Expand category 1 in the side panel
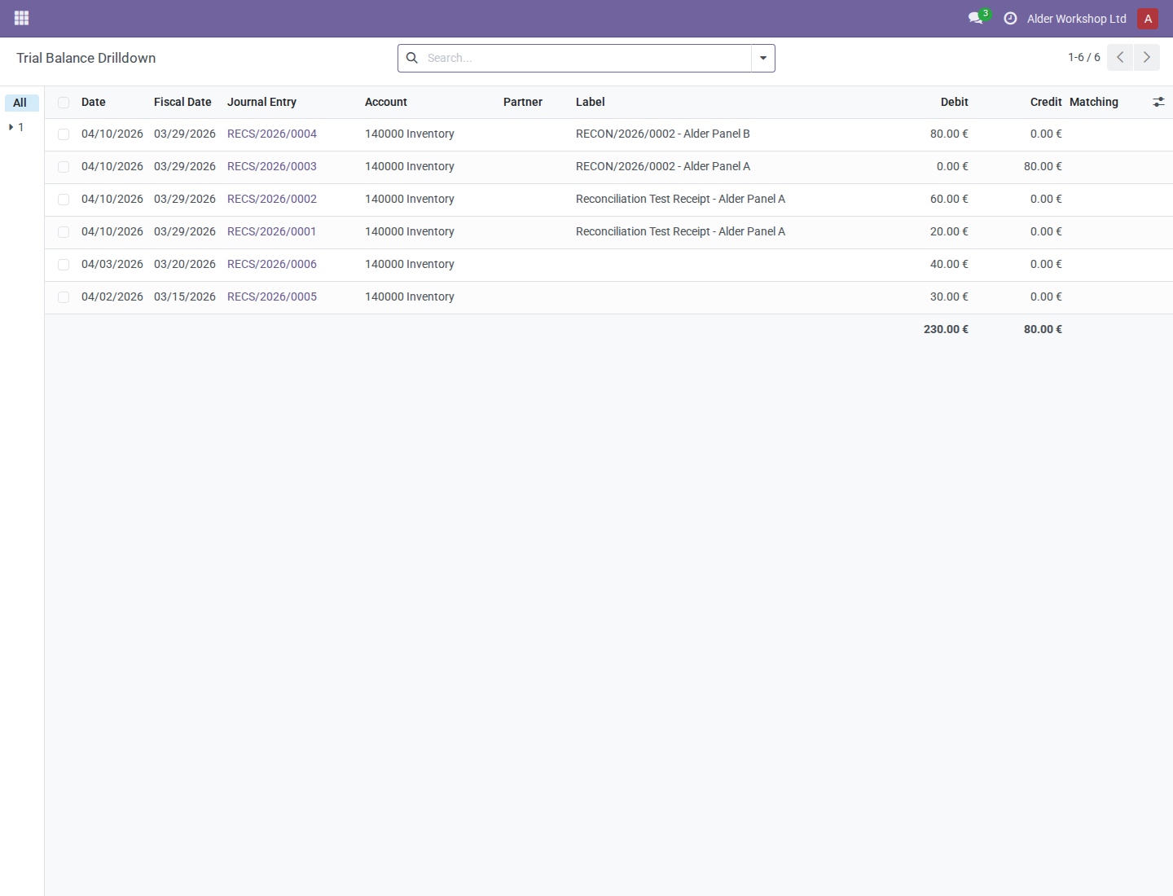Screen dimensions: 1173x896 point(11,127)
